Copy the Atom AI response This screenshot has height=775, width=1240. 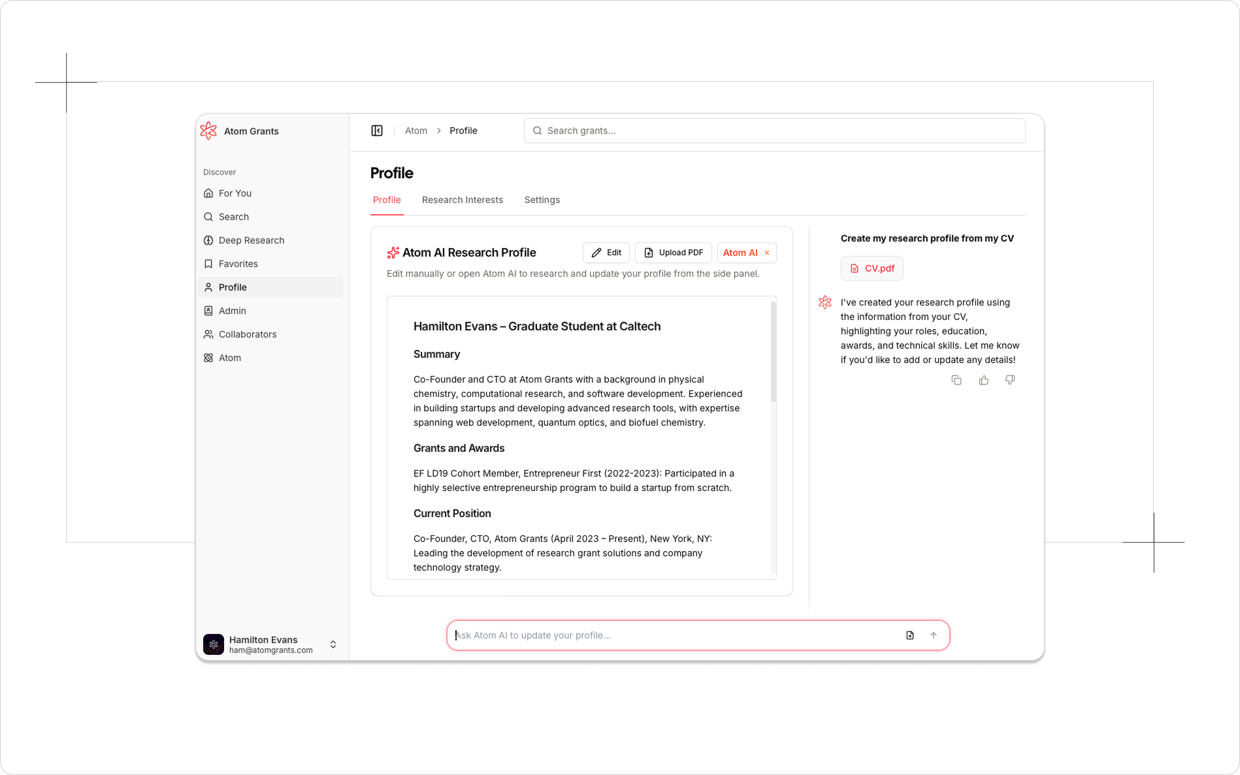pos(956,380)
